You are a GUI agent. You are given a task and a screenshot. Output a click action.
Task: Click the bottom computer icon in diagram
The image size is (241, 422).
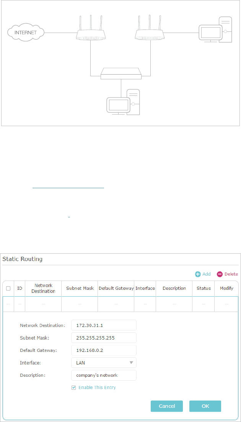[123, 102]
